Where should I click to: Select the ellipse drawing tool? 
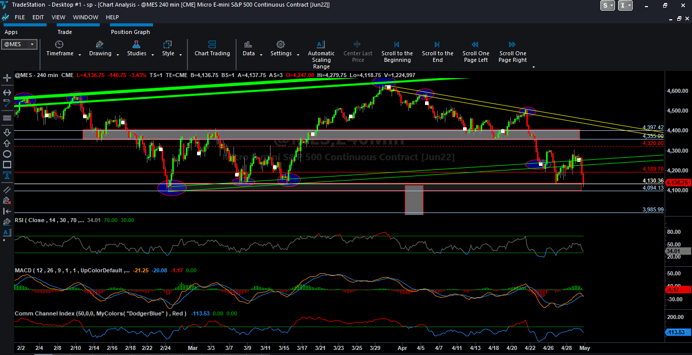pos(7,154)
